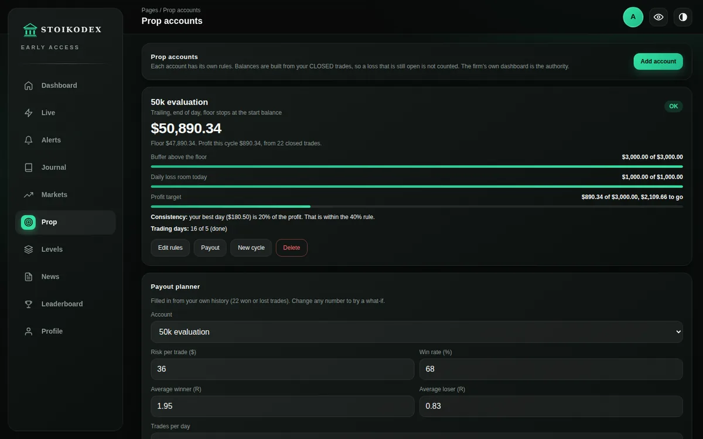The width and height of the screenshot is (703, 439).
Task: Click the Profile person icon
Action: tap(28, 331)
